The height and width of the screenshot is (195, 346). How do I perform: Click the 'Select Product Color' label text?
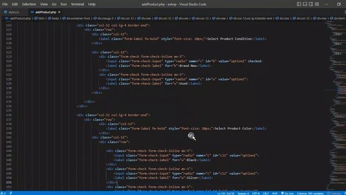pos(233,128)
